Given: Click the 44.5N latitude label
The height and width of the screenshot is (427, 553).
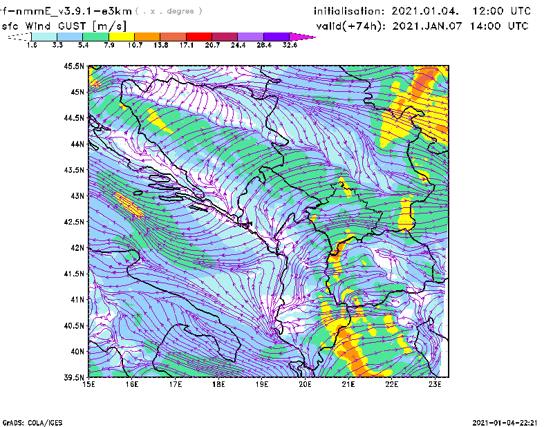Looking at the screenshot, I should (75, 117).
